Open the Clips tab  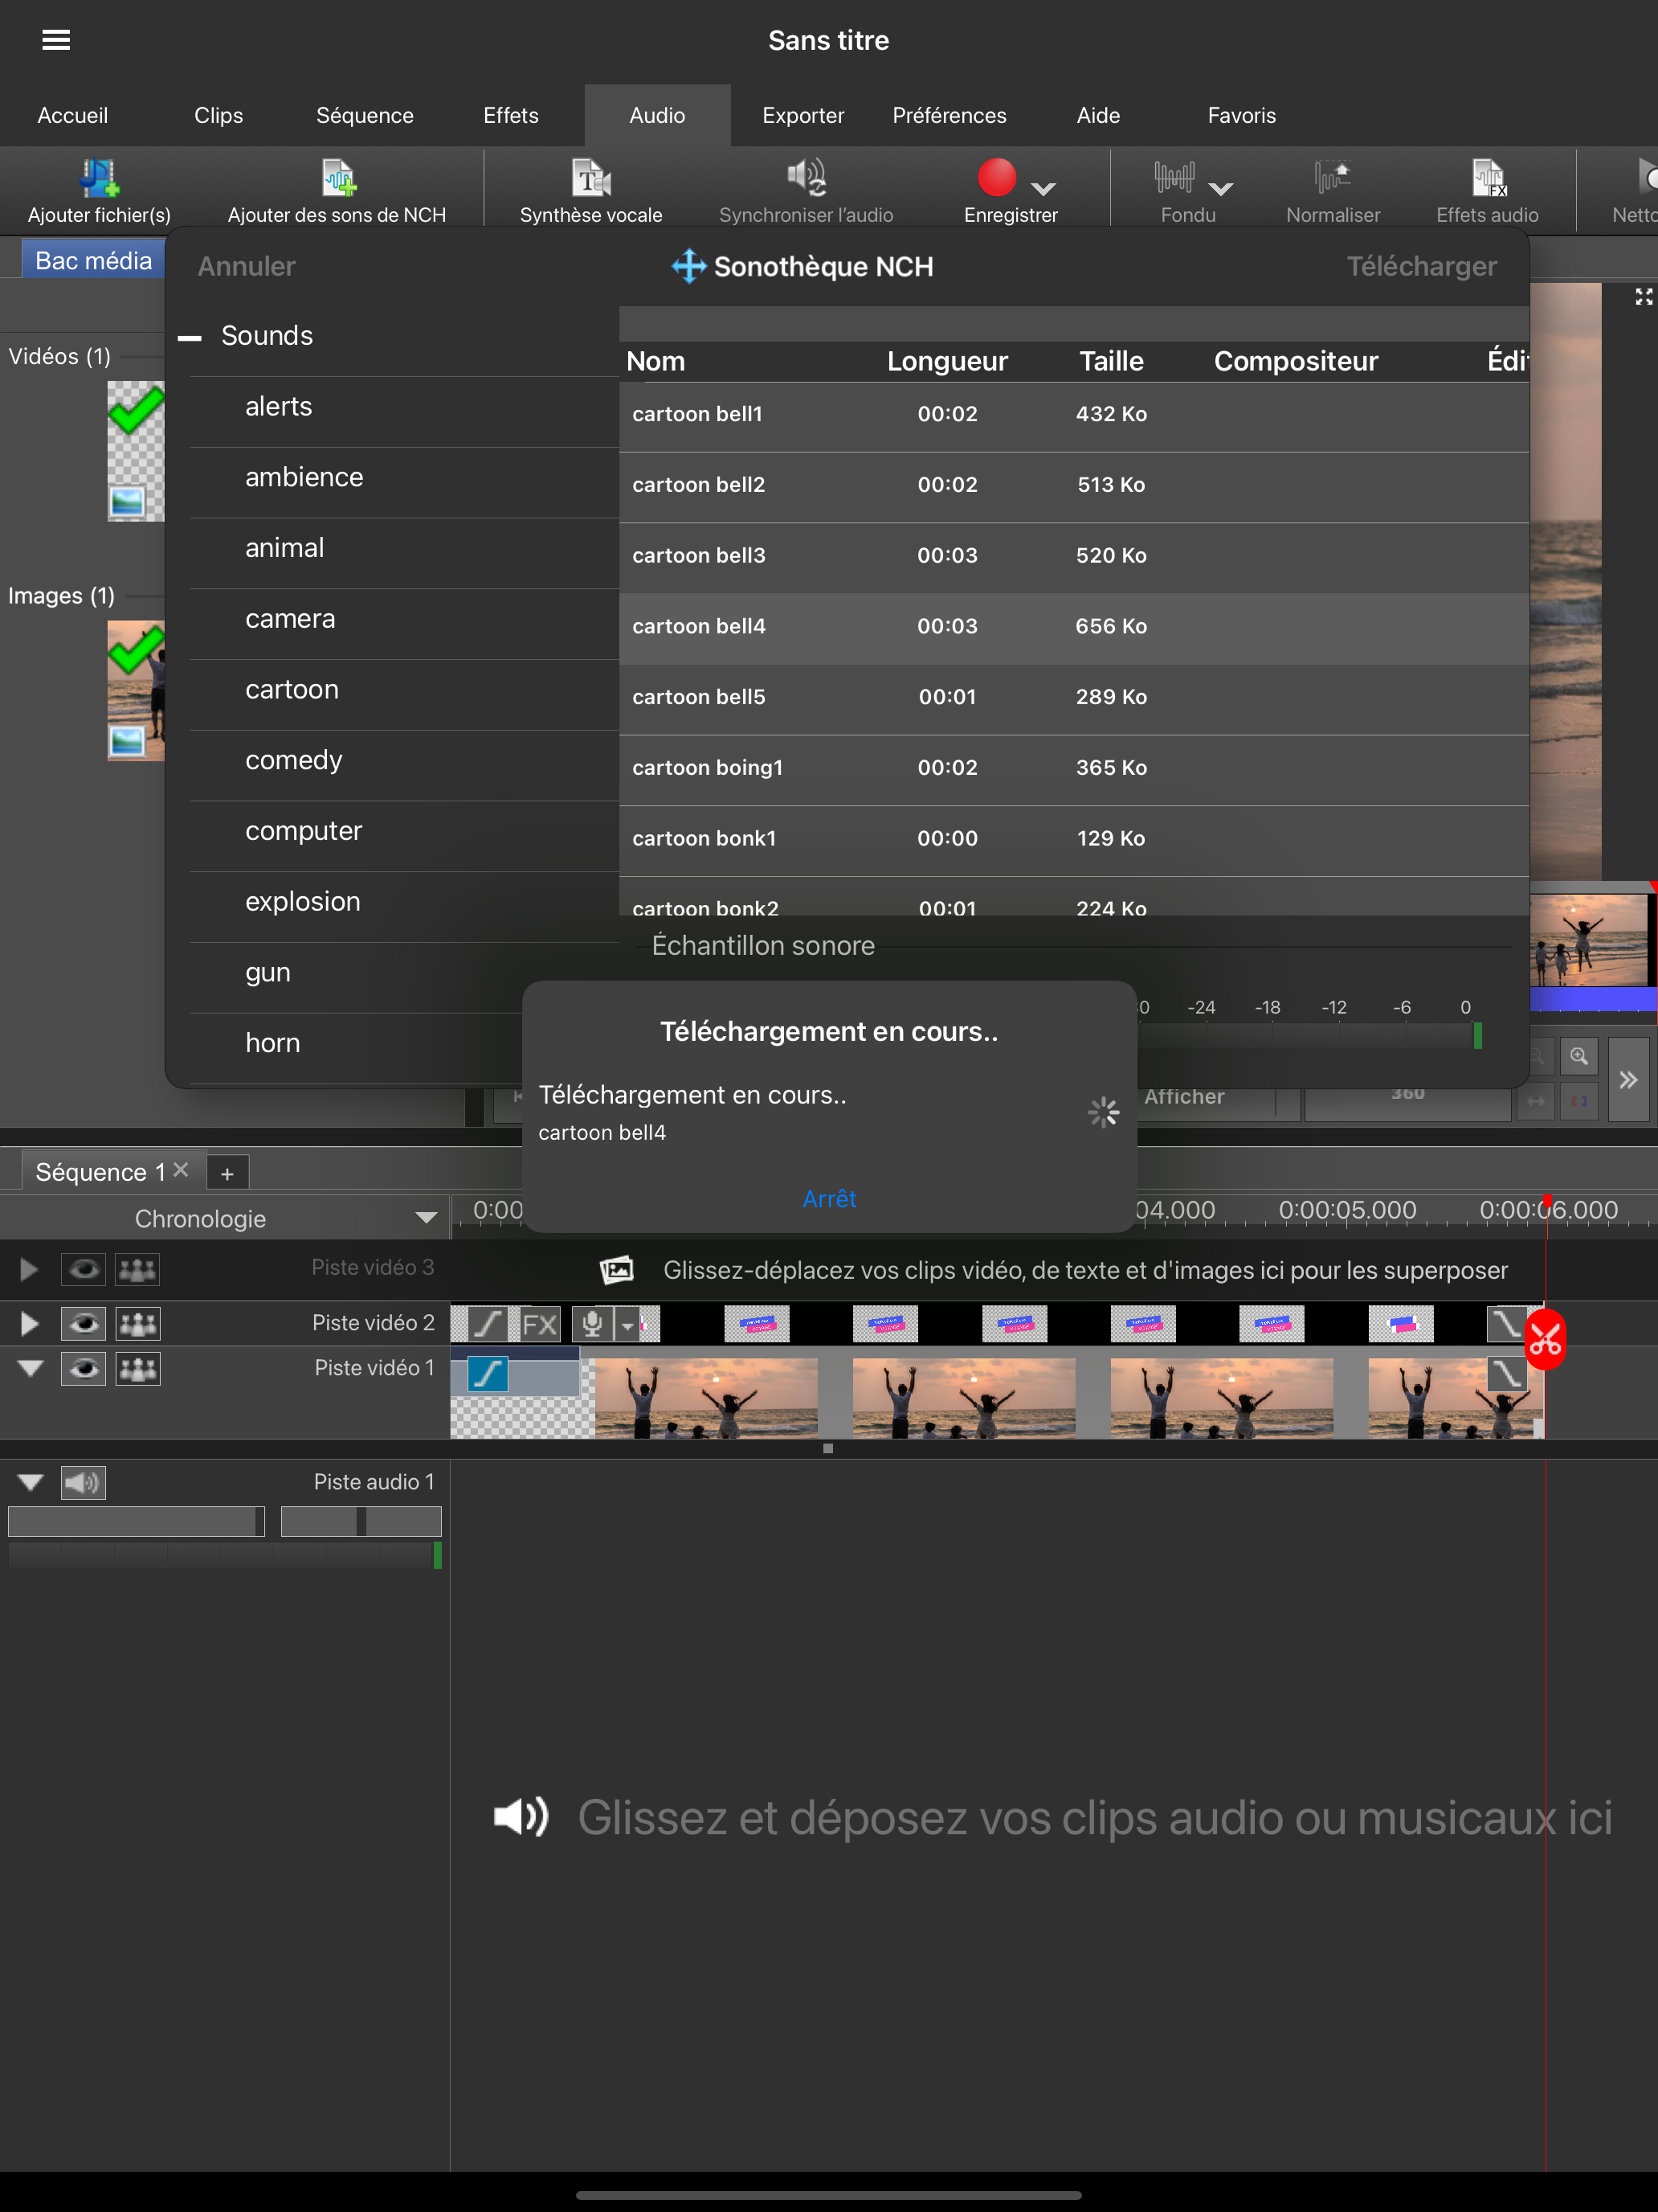click(218, 115)
